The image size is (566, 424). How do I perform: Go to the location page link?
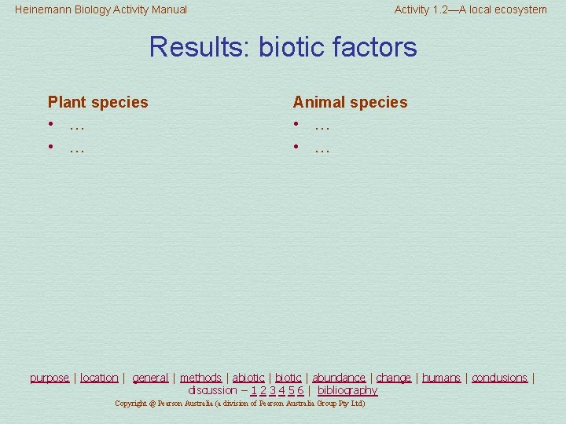99,378
